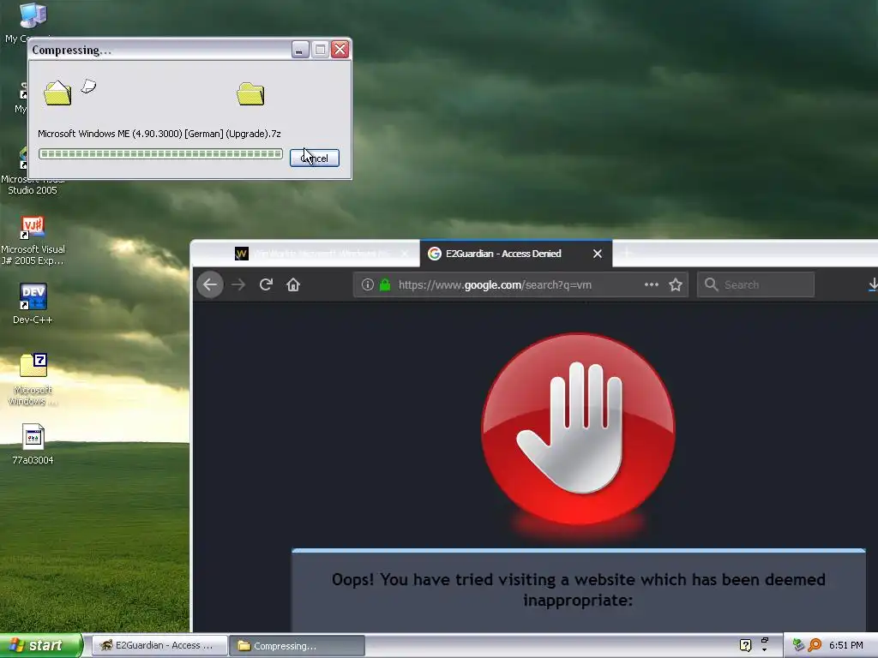Switch to E2Guardian taskbar button
The image size is (878, 658).
[x=159, y=646]
